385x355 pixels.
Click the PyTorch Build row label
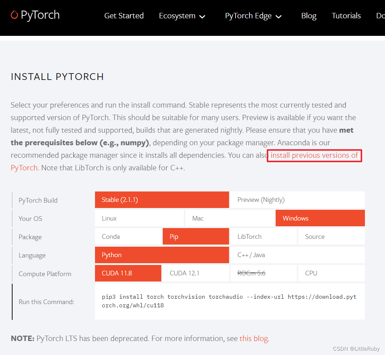pos(38,200)
